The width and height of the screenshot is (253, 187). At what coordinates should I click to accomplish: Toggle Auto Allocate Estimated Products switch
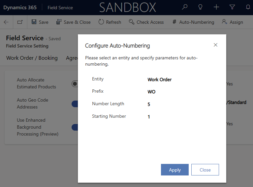coord(75,84)
